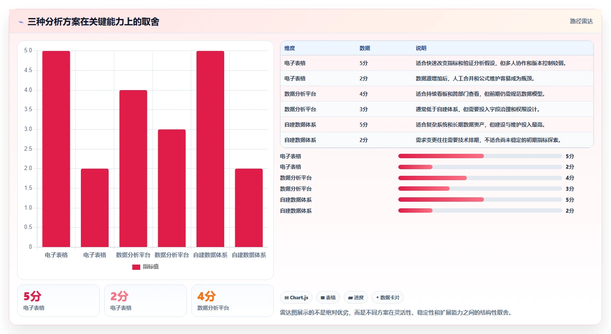Viewport: 611px width, 334px height.
Task: Select the 进度 chip
Action: pyautogui.click(x=356, y=298)
